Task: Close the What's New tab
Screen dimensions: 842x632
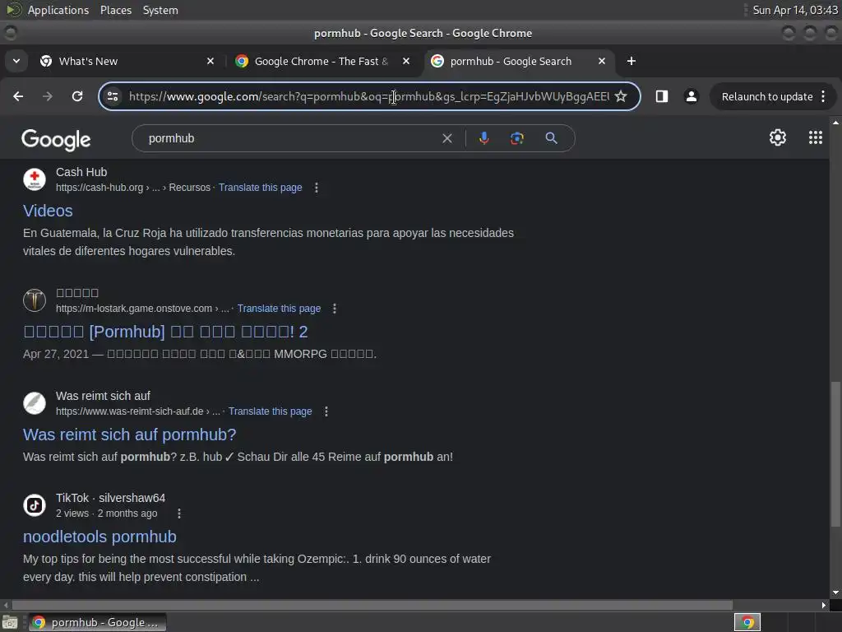Action: pyautogui.click(x=210, y=61)
